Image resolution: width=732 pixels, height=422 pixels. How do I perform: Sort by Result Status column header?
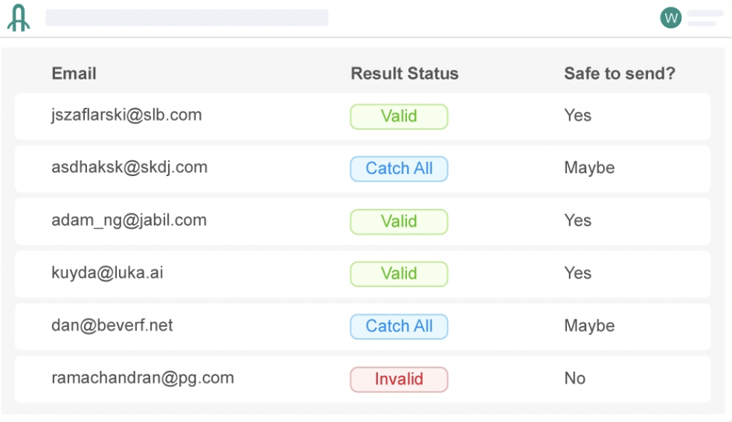coord(405,74)
